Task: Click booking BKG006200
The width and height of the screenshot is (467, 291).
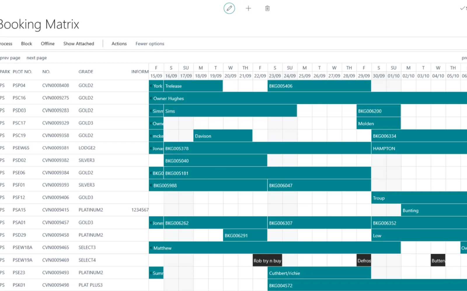Action: point(379,111)
